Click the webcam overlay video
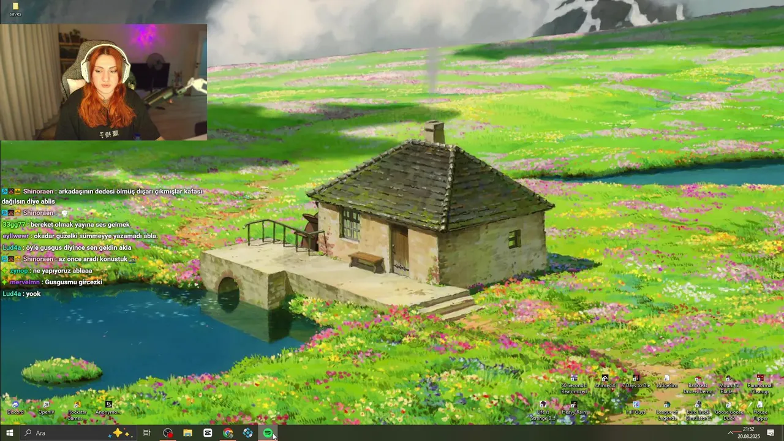The height and width of the screenshot is (441, 784). coord(104,83)
